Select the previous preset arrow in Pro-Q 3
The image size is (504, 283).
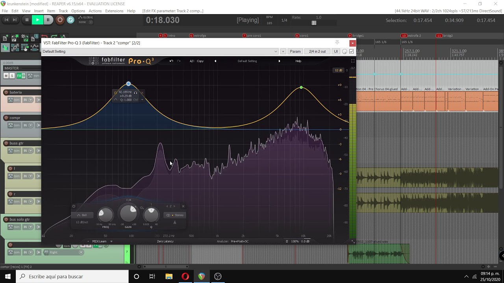pos(215,61)
